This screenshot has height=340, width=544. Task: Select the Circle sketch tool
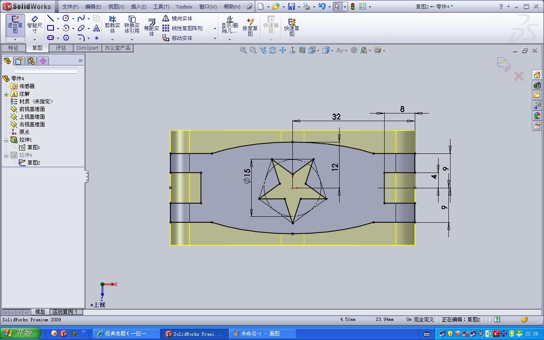66,18
